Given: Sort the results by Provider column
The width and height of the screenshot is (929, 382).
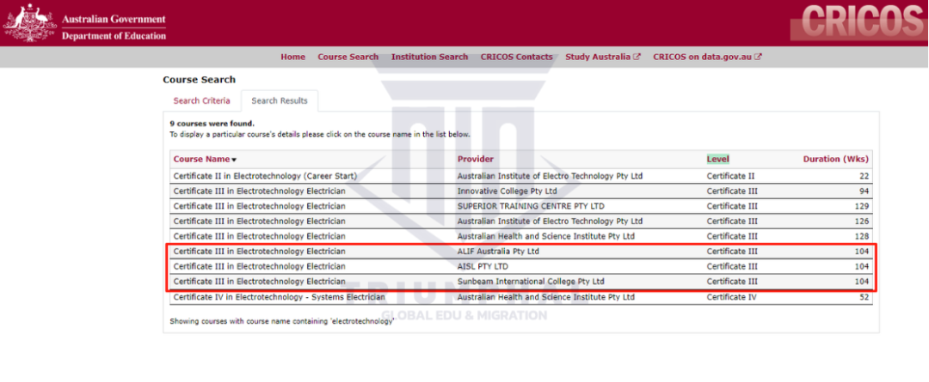Looking at the screenshot, I should tap(475, 159).
